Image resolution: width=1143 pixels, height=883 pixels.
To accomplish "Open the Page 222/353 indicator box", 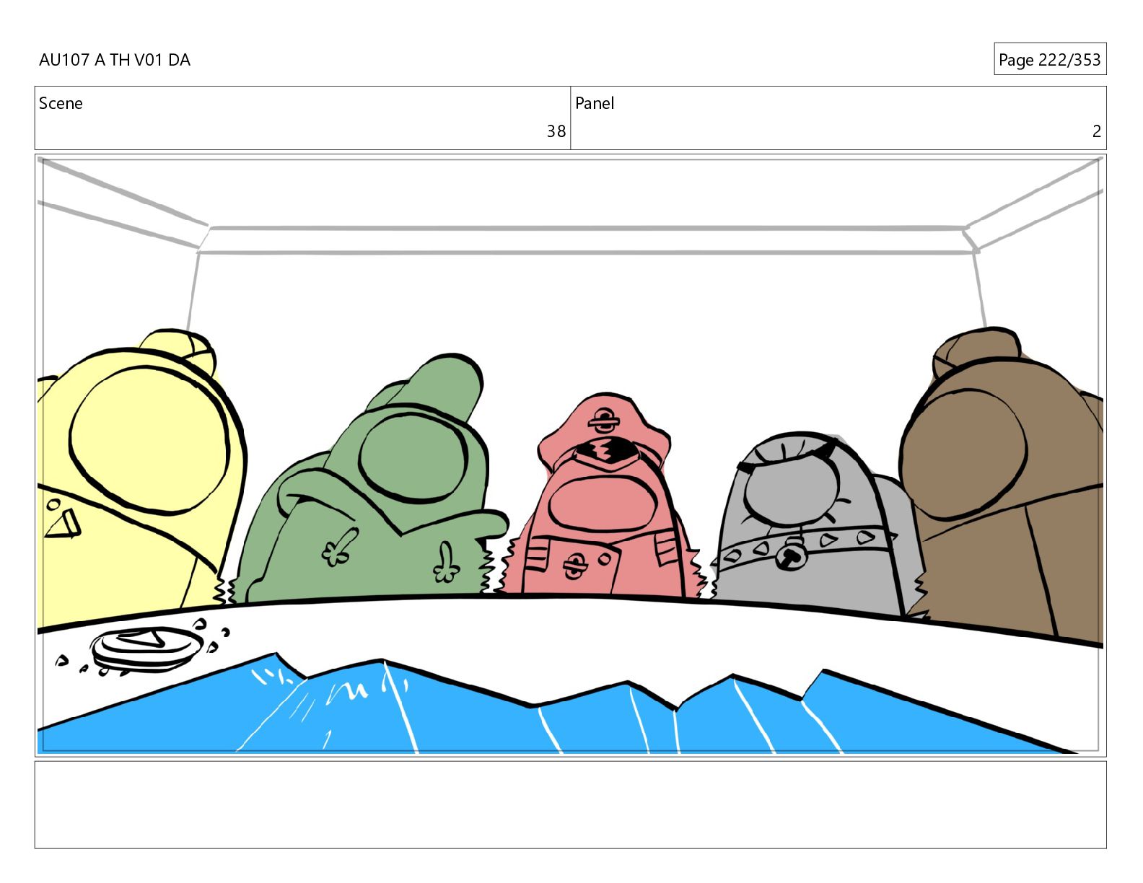I will [1049, 59].
